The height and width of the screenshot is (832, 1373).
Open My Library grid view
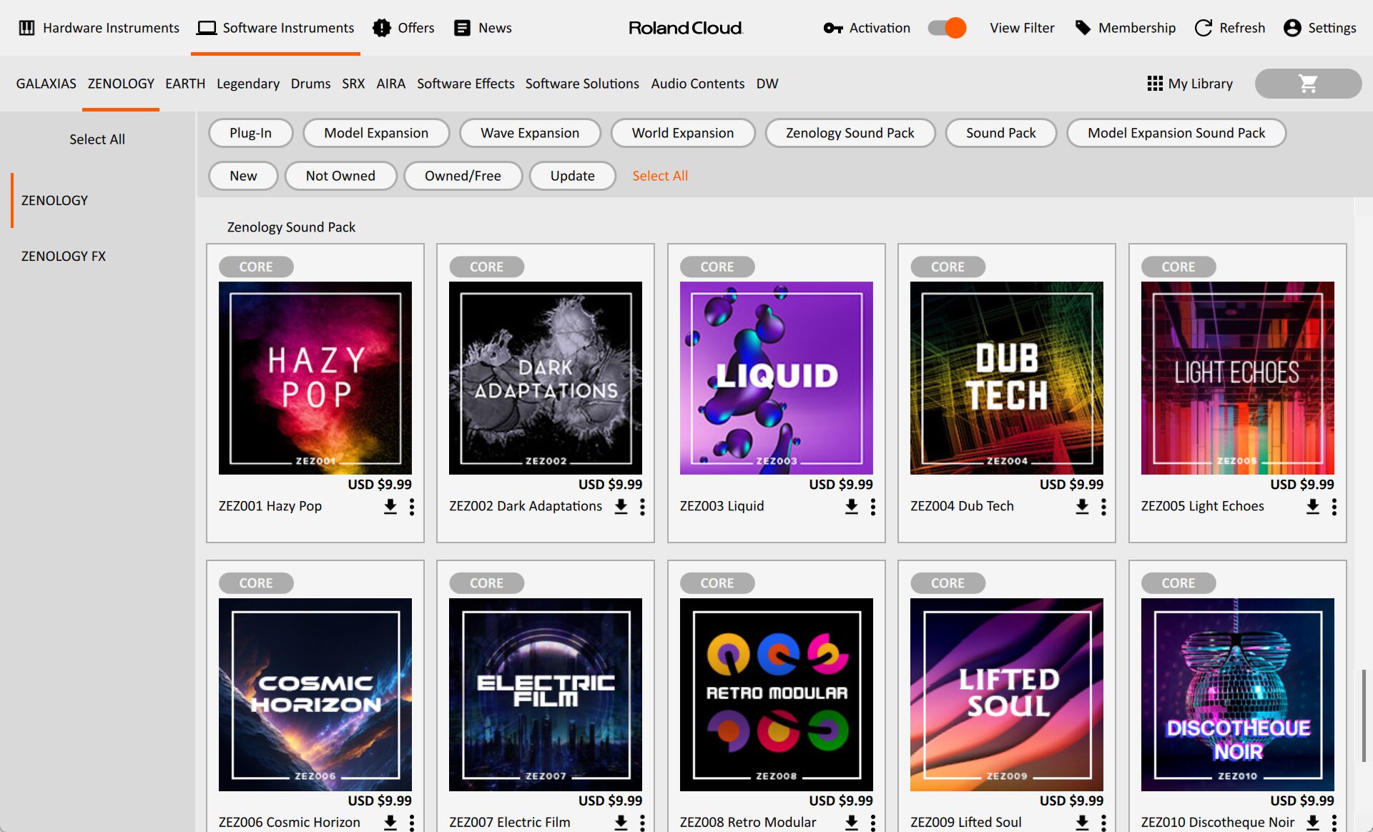1190,84
